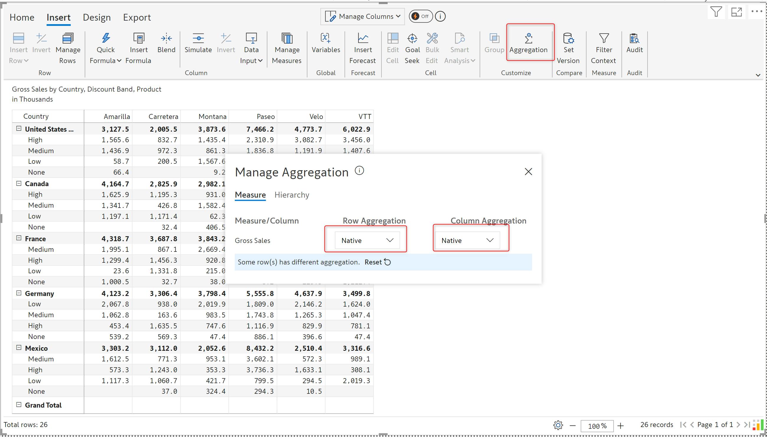Viewport: 767px width, 440px height.
Task: Collapse the Canada row group
Action: click(19, 183)
